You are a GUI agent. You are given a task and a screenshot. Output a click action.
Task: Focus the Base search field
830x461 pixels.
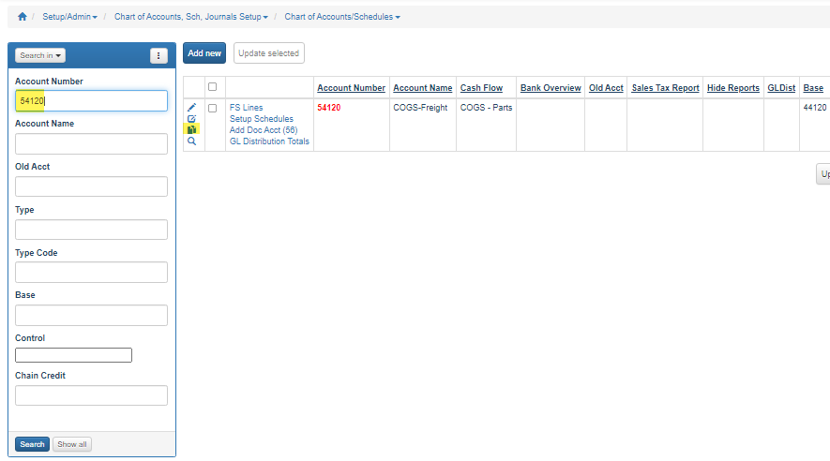91,315
